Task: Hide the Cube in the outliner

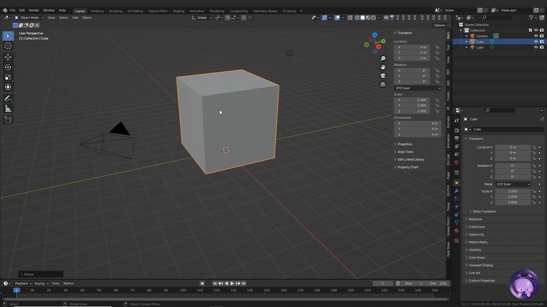Action: (536, 42)
